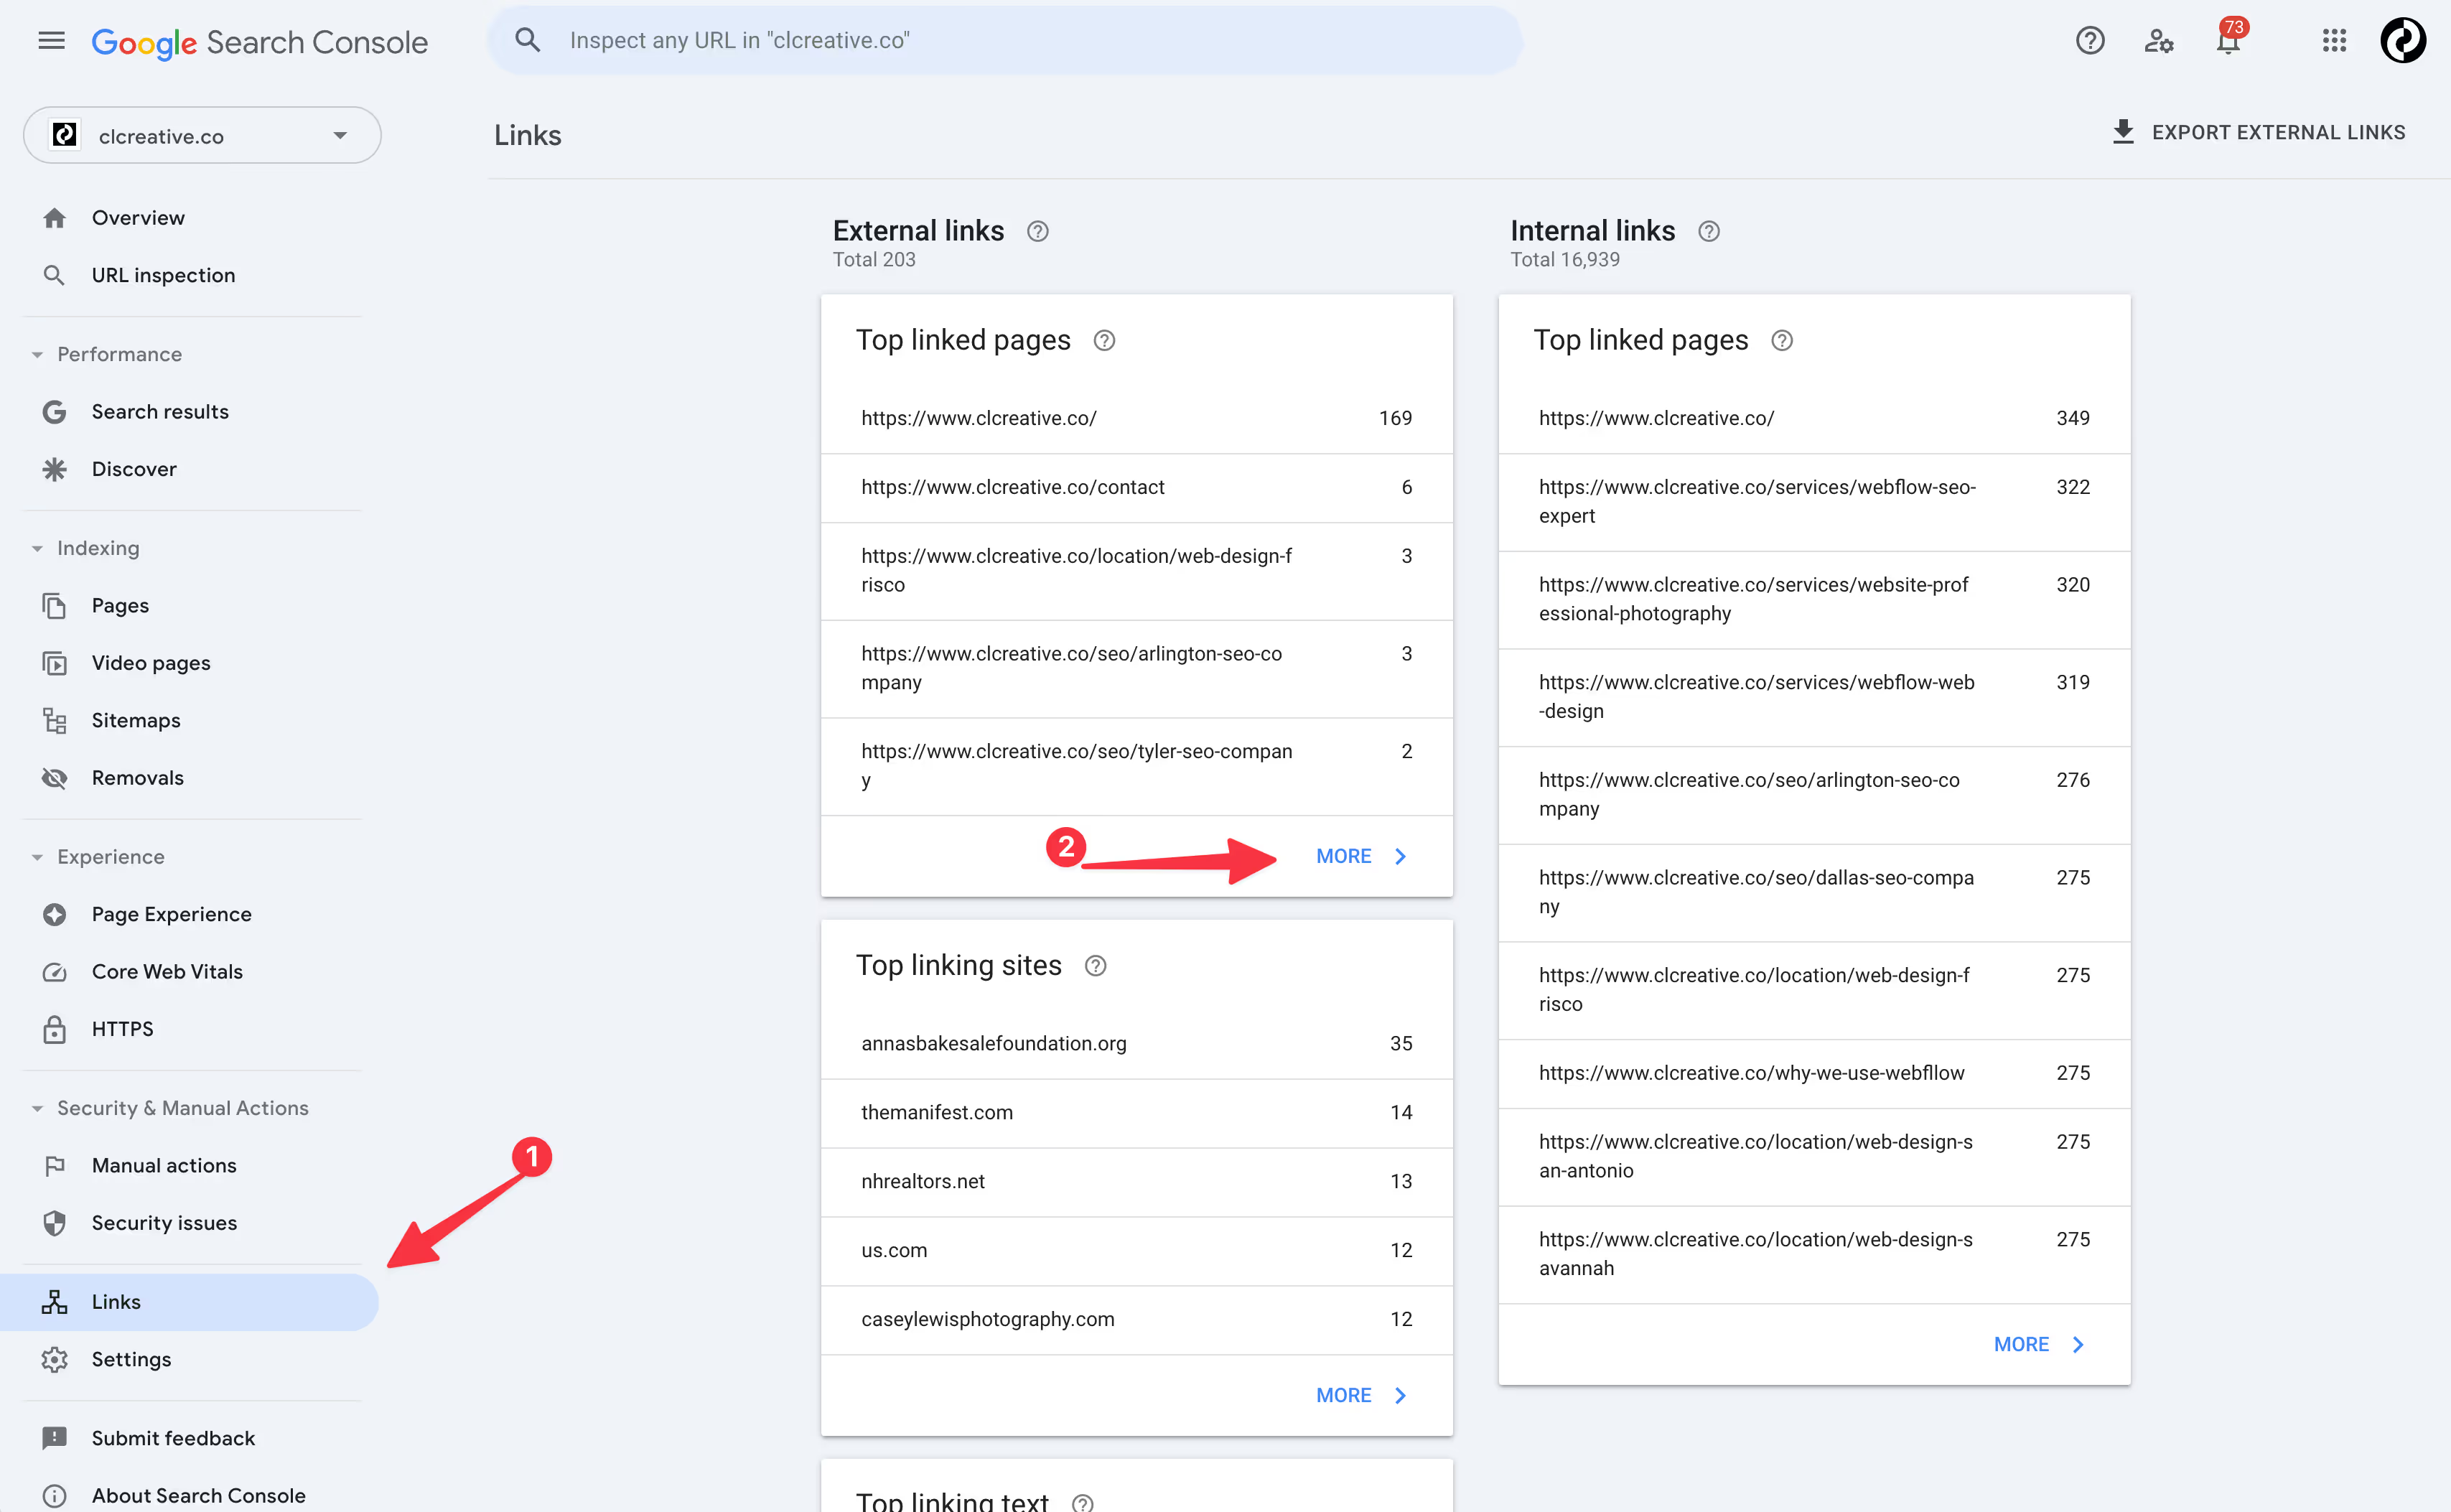Select themanifest.com linking site row
The image size is (2451, 1512).
click(1136, 1112)
